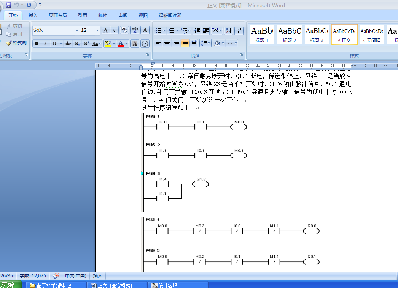Click the phonetic guide (wén) icon
Screen dimensions: 398x288
[x=135, y=30]
